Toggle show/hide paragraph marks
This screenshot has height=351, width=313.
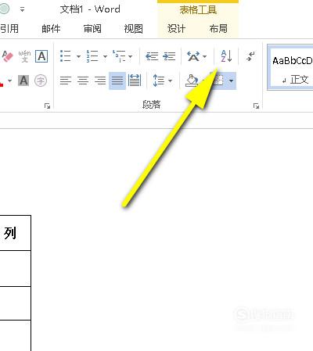tap(250, 56)
